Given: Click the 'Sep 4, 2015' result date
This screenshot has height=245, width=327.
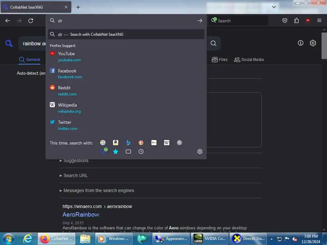Looking at the screenshot, I should 73,223.
